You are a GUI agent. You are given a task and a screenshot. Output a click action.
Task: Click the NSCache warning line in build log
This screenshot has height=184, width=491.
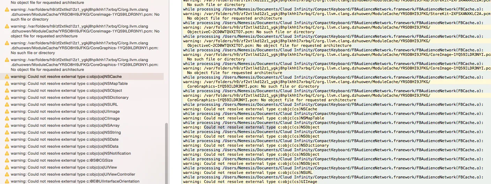click(250, 109)
